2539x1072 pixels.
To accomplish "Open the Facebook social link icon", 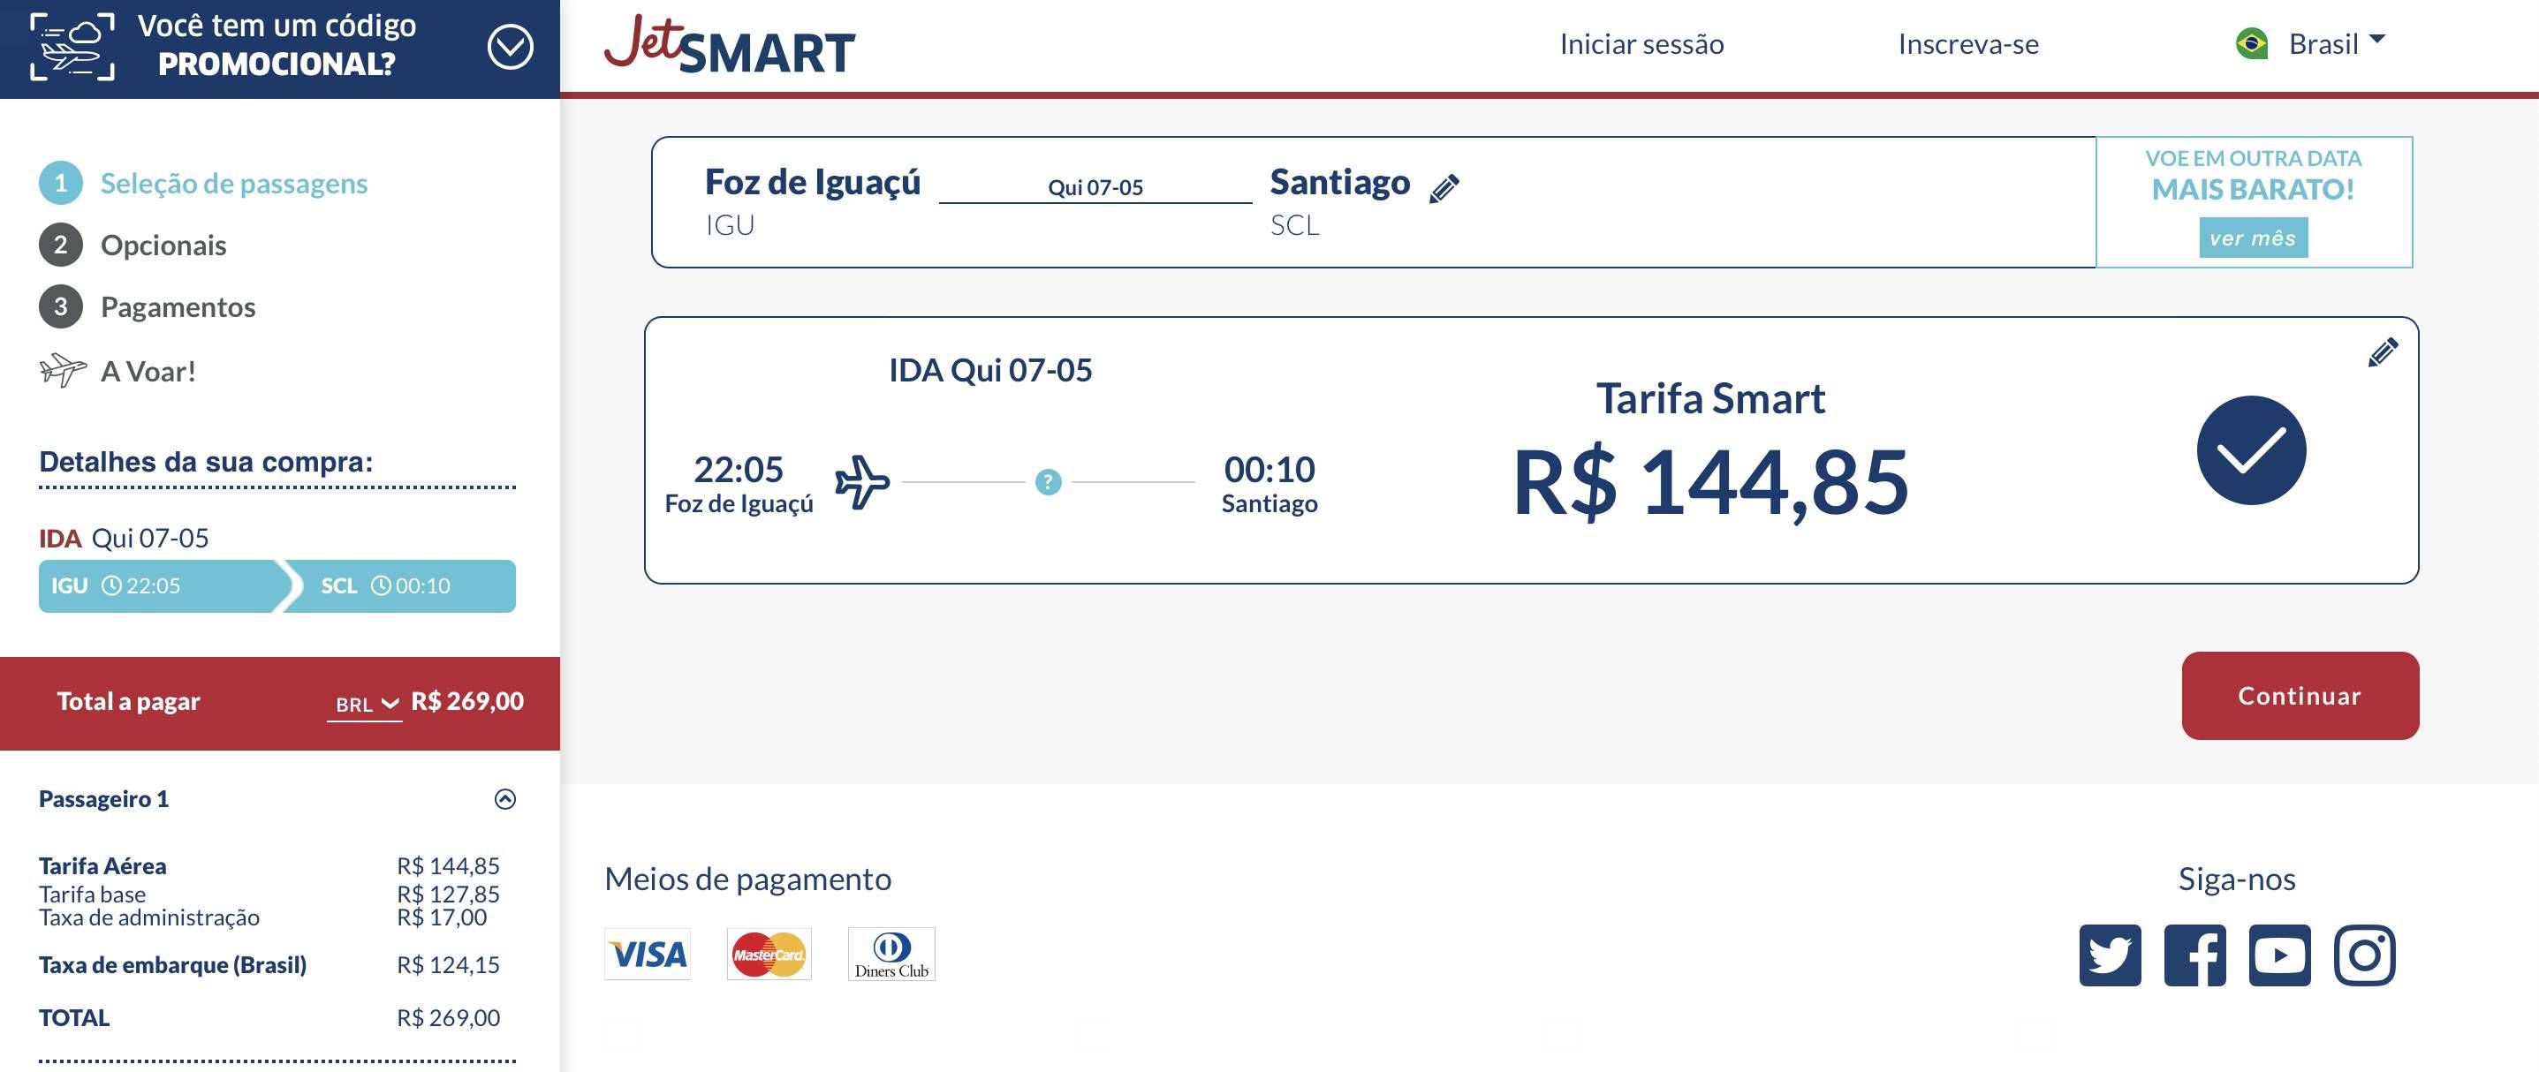I will (2195, 955).
